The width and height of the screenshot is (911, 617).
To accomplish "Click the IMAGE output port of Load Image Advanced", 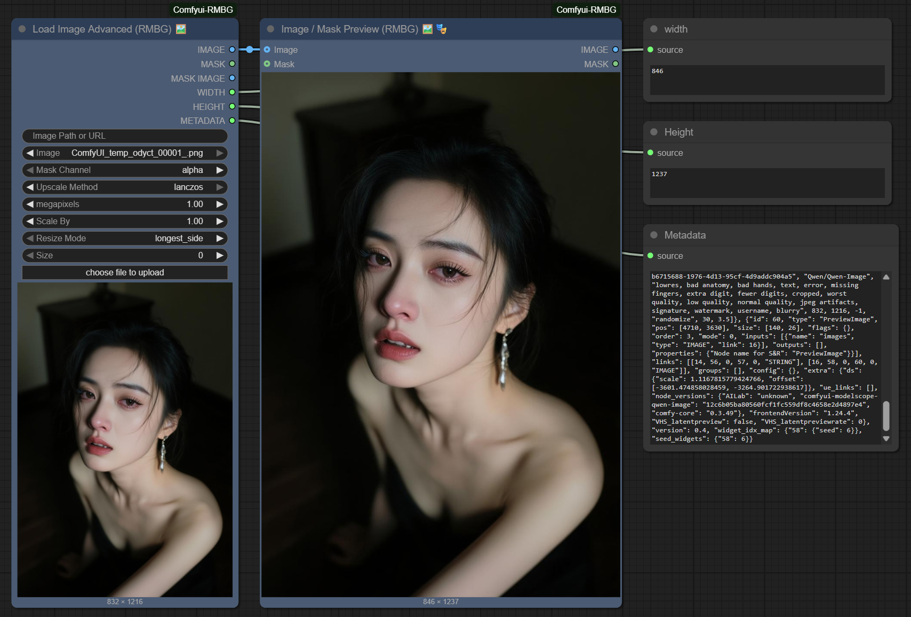I will [232, 50].
